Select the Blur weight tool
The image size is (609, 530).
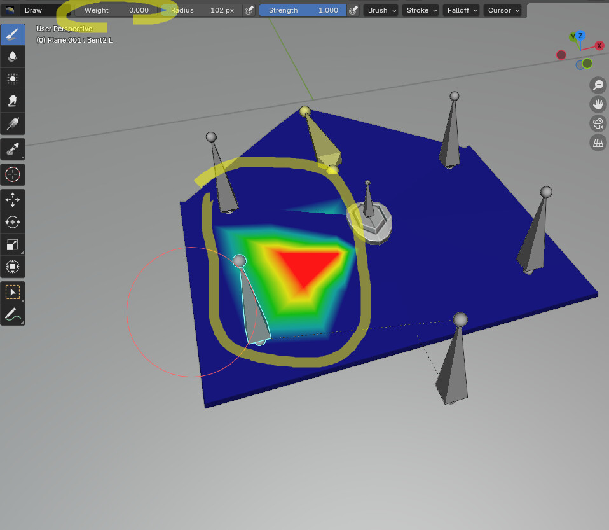[x=13, y=57]
